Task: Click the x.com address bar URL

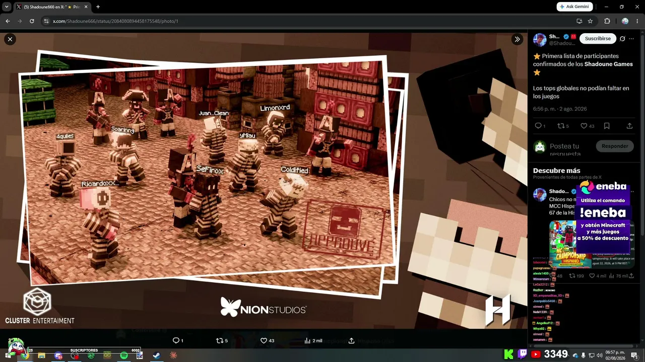Action: coord(115,21)
